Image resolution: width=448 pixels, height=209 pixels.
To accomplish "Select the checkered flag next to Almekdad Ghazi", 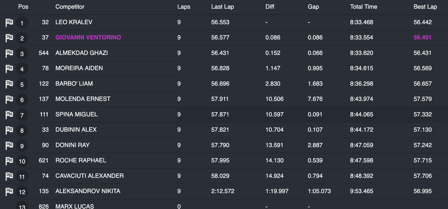I will (x=9, y=53).
